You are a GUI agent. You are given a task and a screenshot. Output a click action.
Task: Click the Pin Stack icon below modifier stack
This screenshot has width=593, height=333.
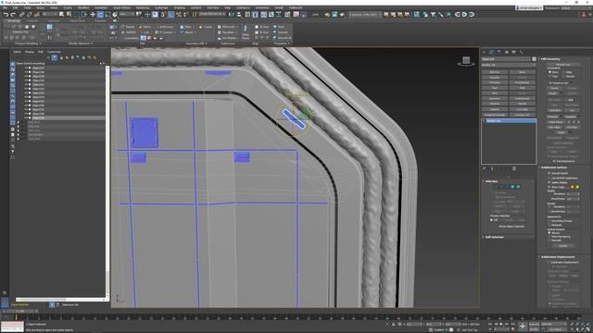(485, 168)
